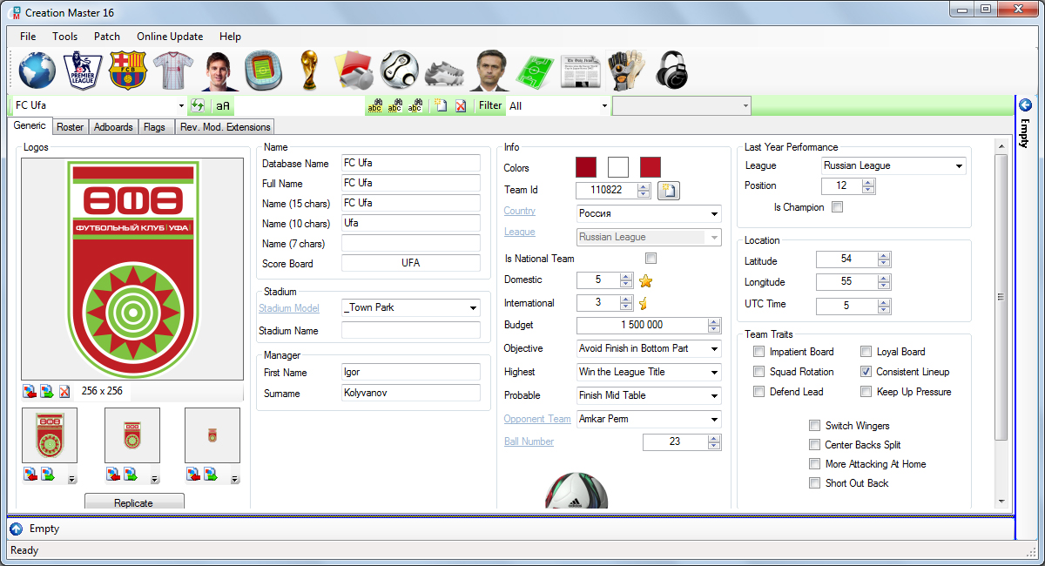Screen dimensions: 1045x566
Task: Click the import logo icon below the big crest
Action: (29, 390)
